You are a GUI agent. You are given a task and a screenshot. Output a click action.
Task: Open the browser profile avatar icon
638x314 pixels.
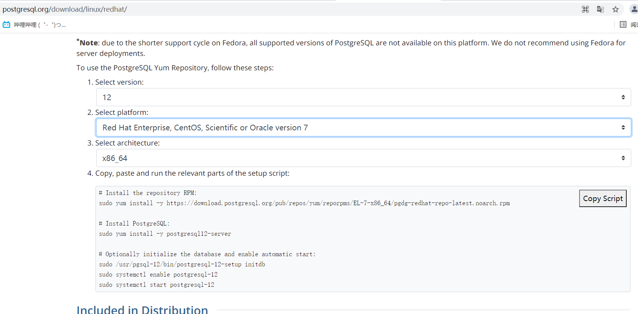click(x=633, y=9)
